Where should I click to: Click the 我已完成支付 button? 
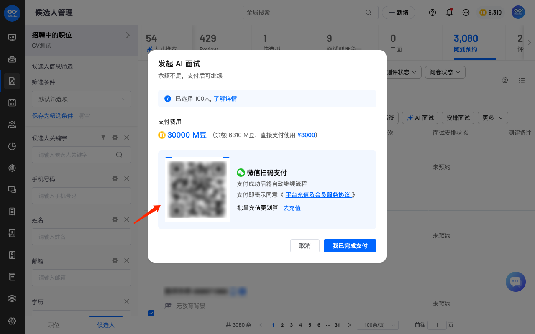click(x=350, y=246)
